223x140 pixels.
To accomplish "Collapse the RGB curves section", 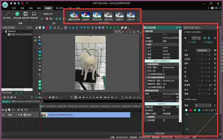I will 185,100.
